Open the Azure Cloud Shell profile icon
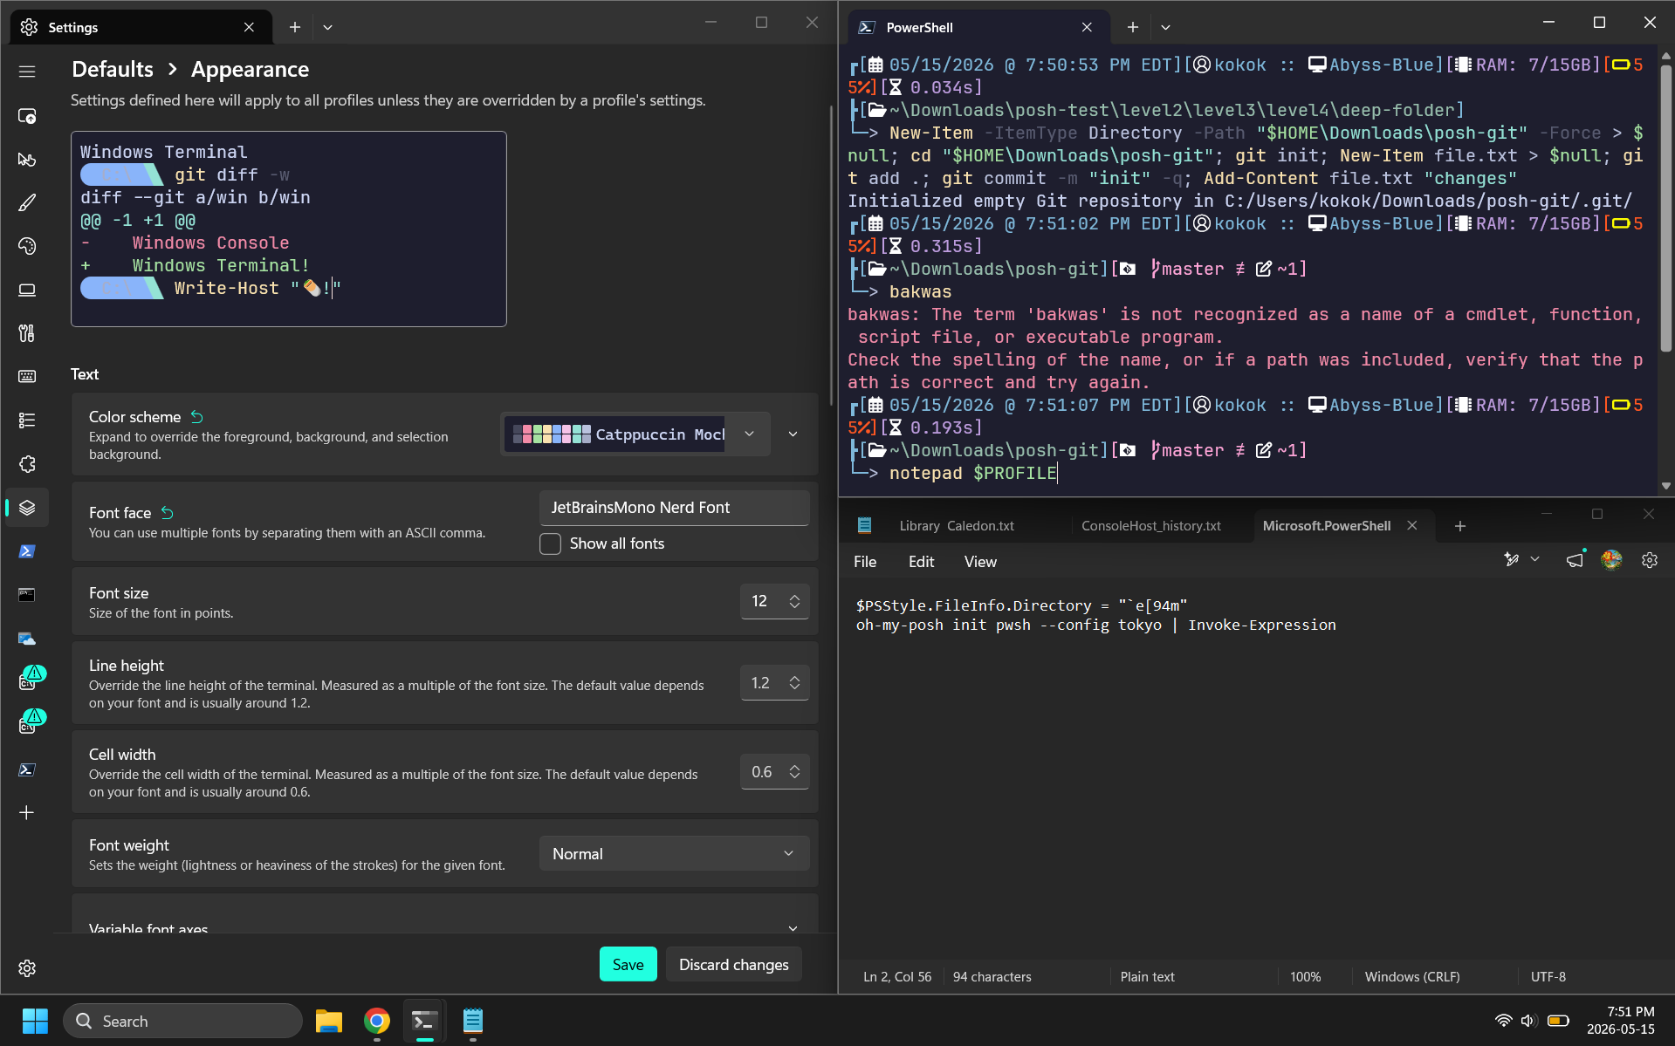 point(27,639)
